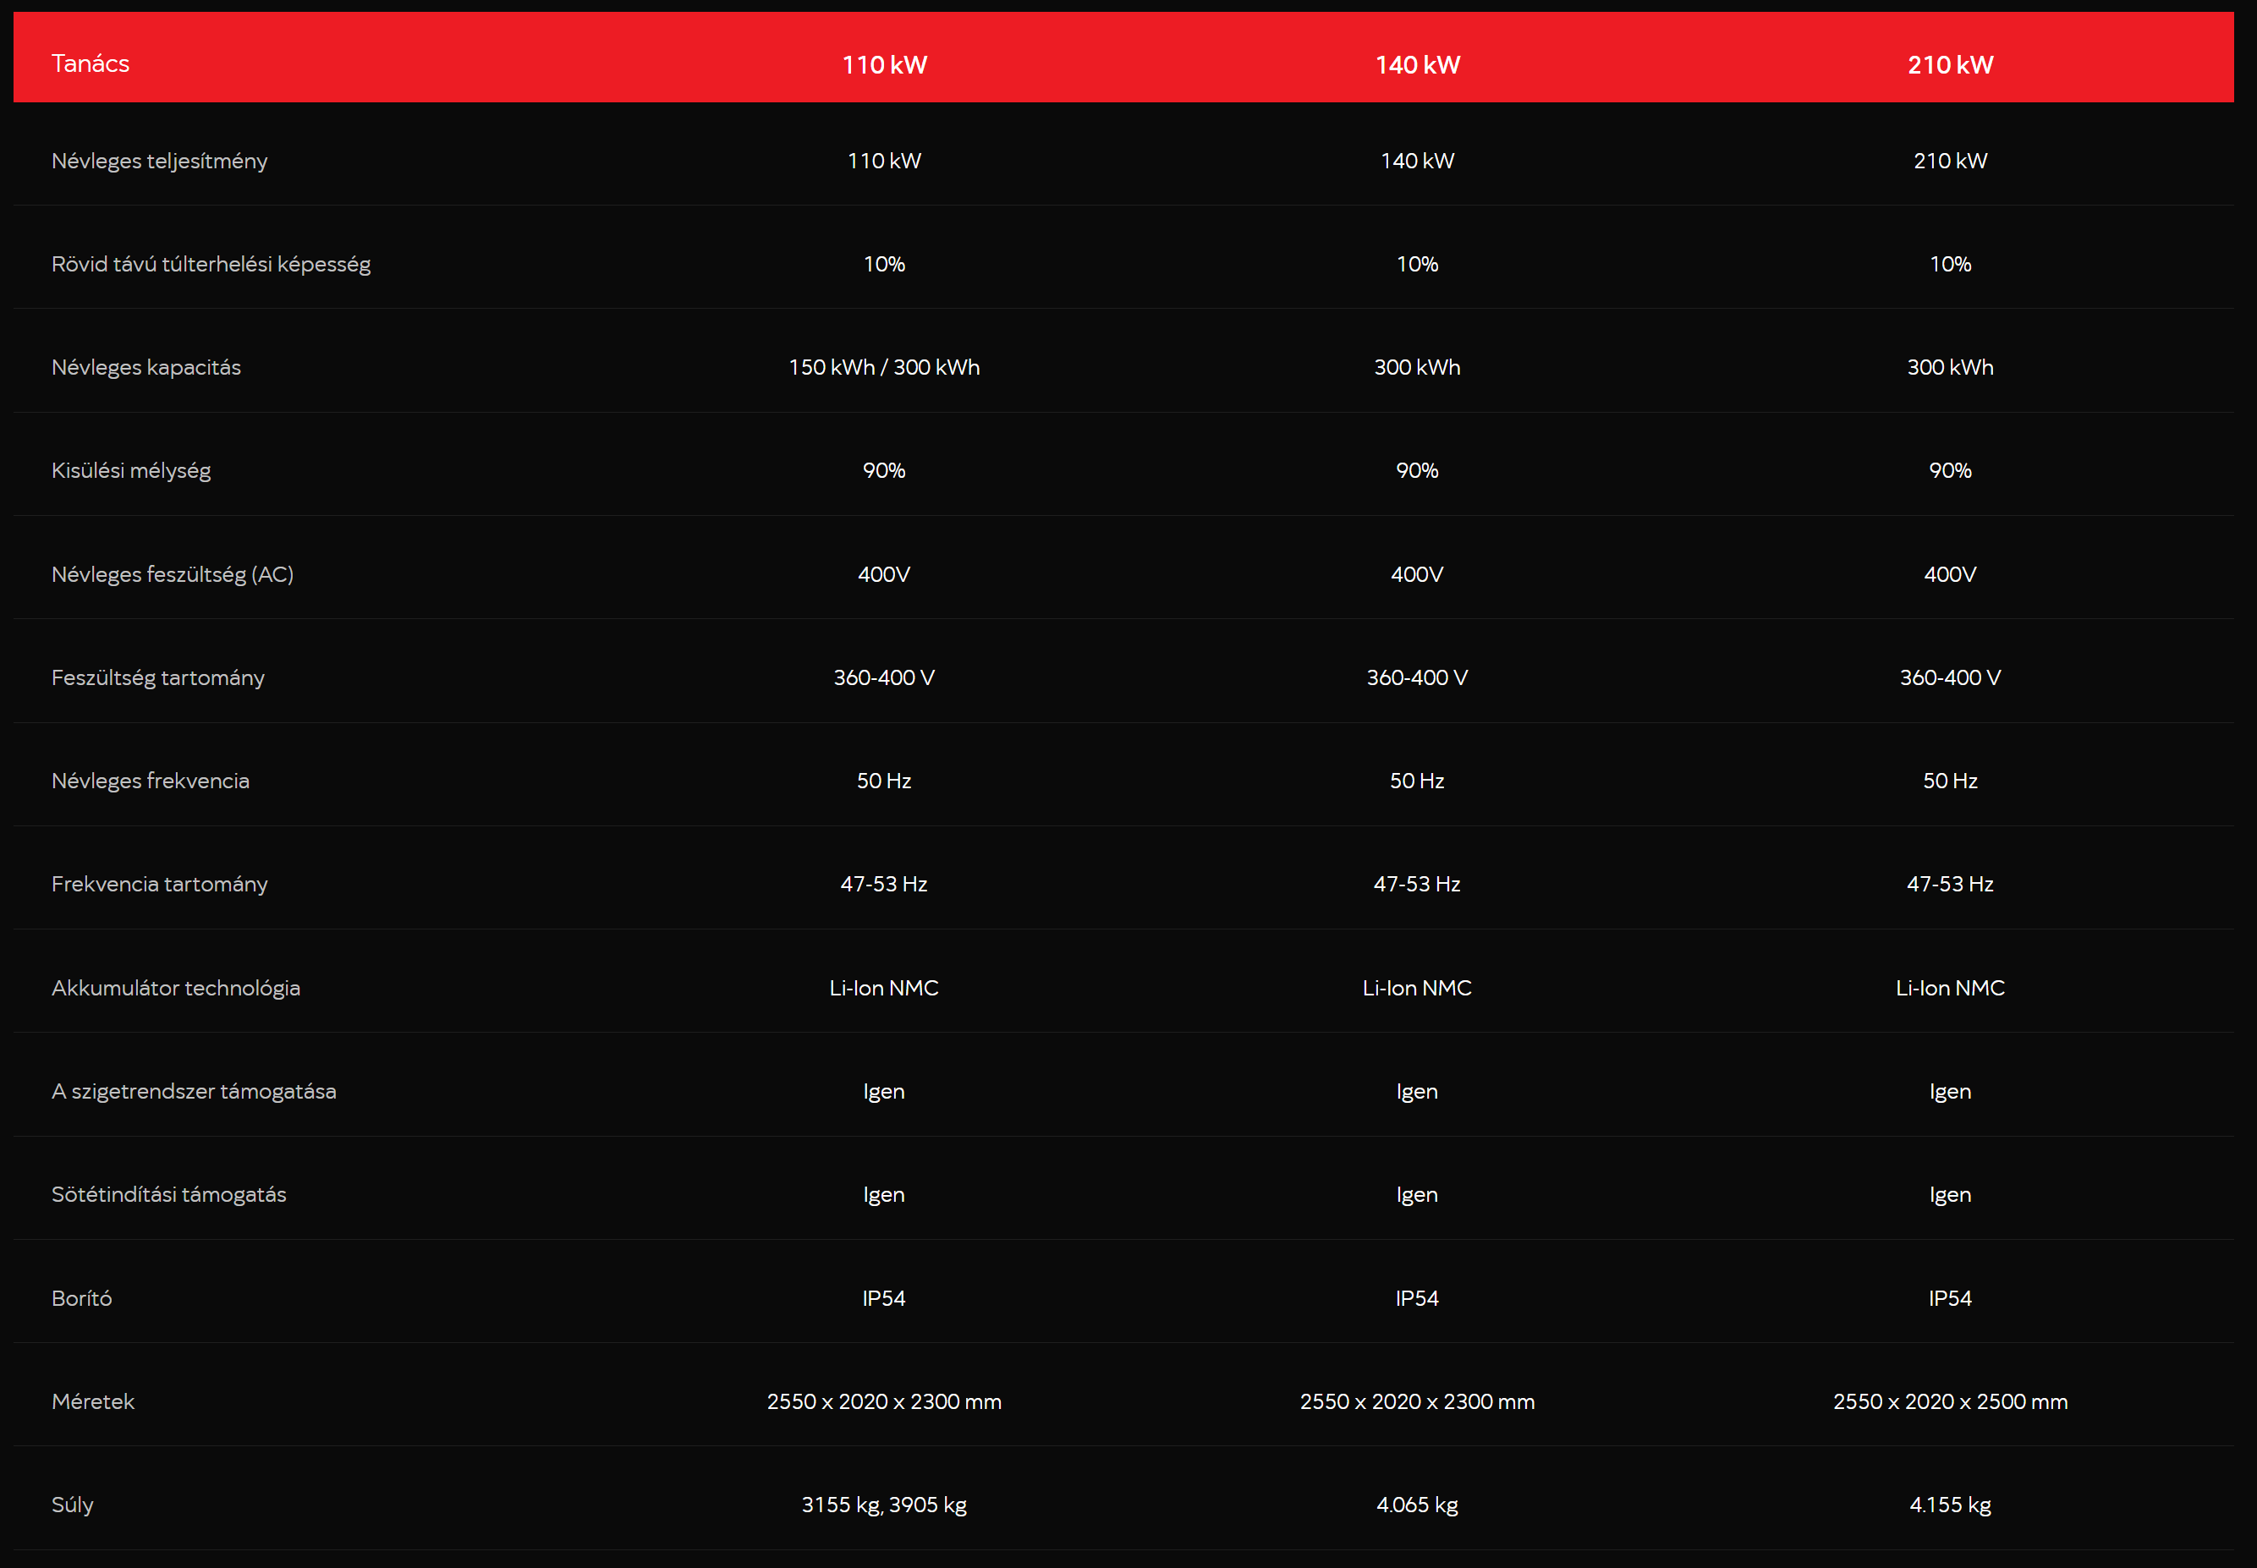Select 400V in the 140 kW column
Viewport: 2257px width, 1568px height.
[x=1417, y=575]
